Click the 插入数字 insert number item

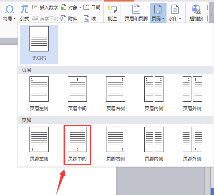45,7
